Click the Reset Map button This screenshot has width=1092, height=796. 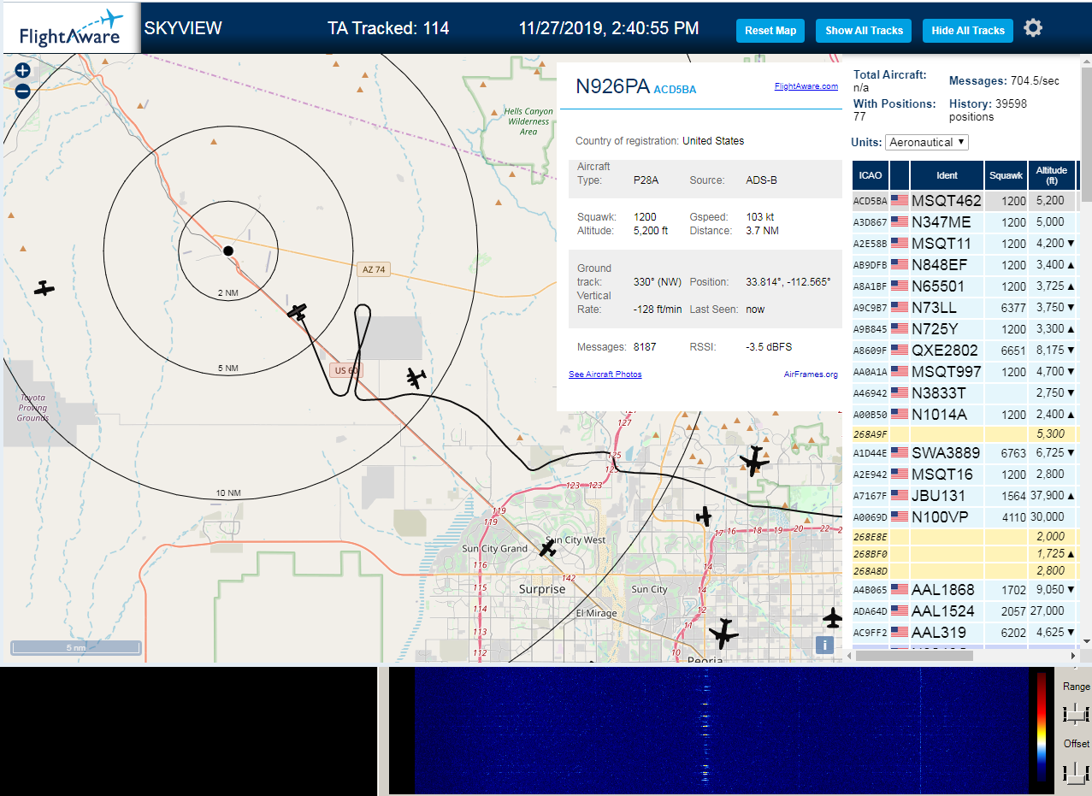(x=770, y=31)
